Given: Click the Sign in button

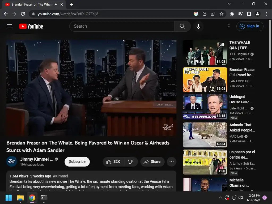Looking at the screenshot, I should 250,26.
